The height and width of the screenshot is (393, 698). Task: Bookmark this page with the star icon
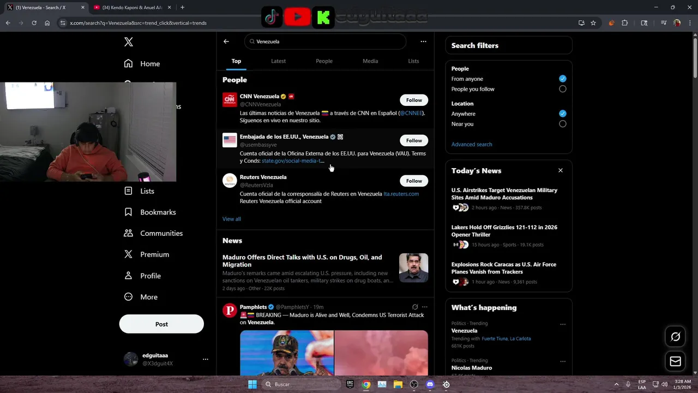tap(593, 23)
